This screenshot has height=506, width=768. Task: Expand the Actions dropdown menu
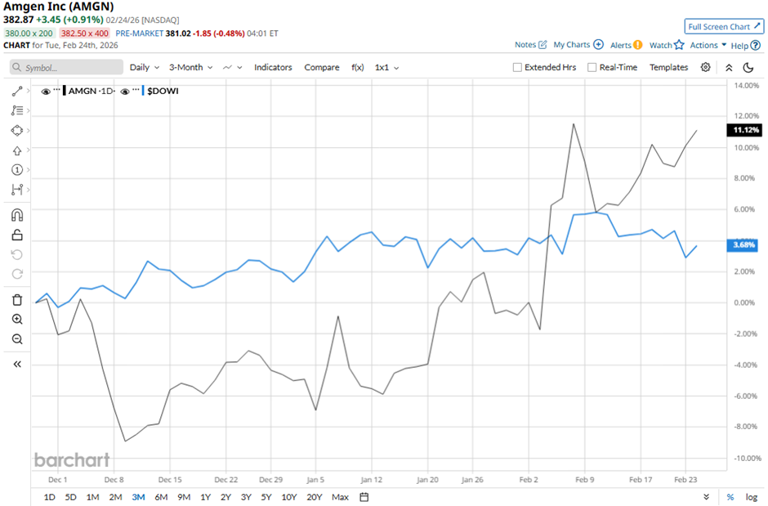(x=708, y=45)
